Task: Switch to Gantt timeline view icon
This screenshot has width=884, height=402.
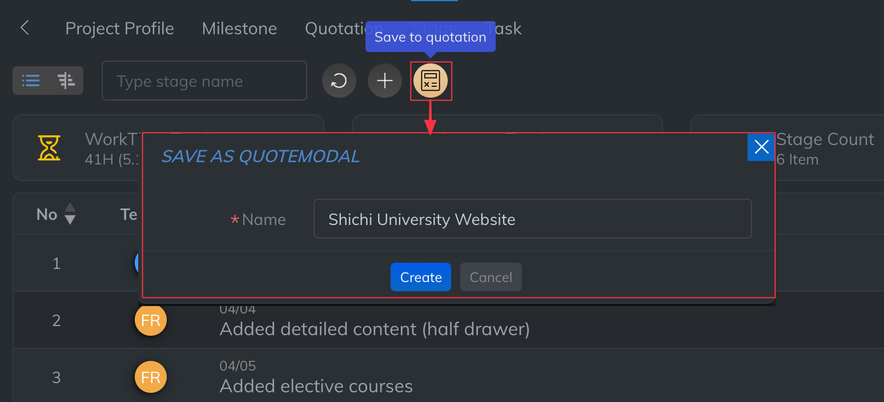Action: click(x=66, y=81)
